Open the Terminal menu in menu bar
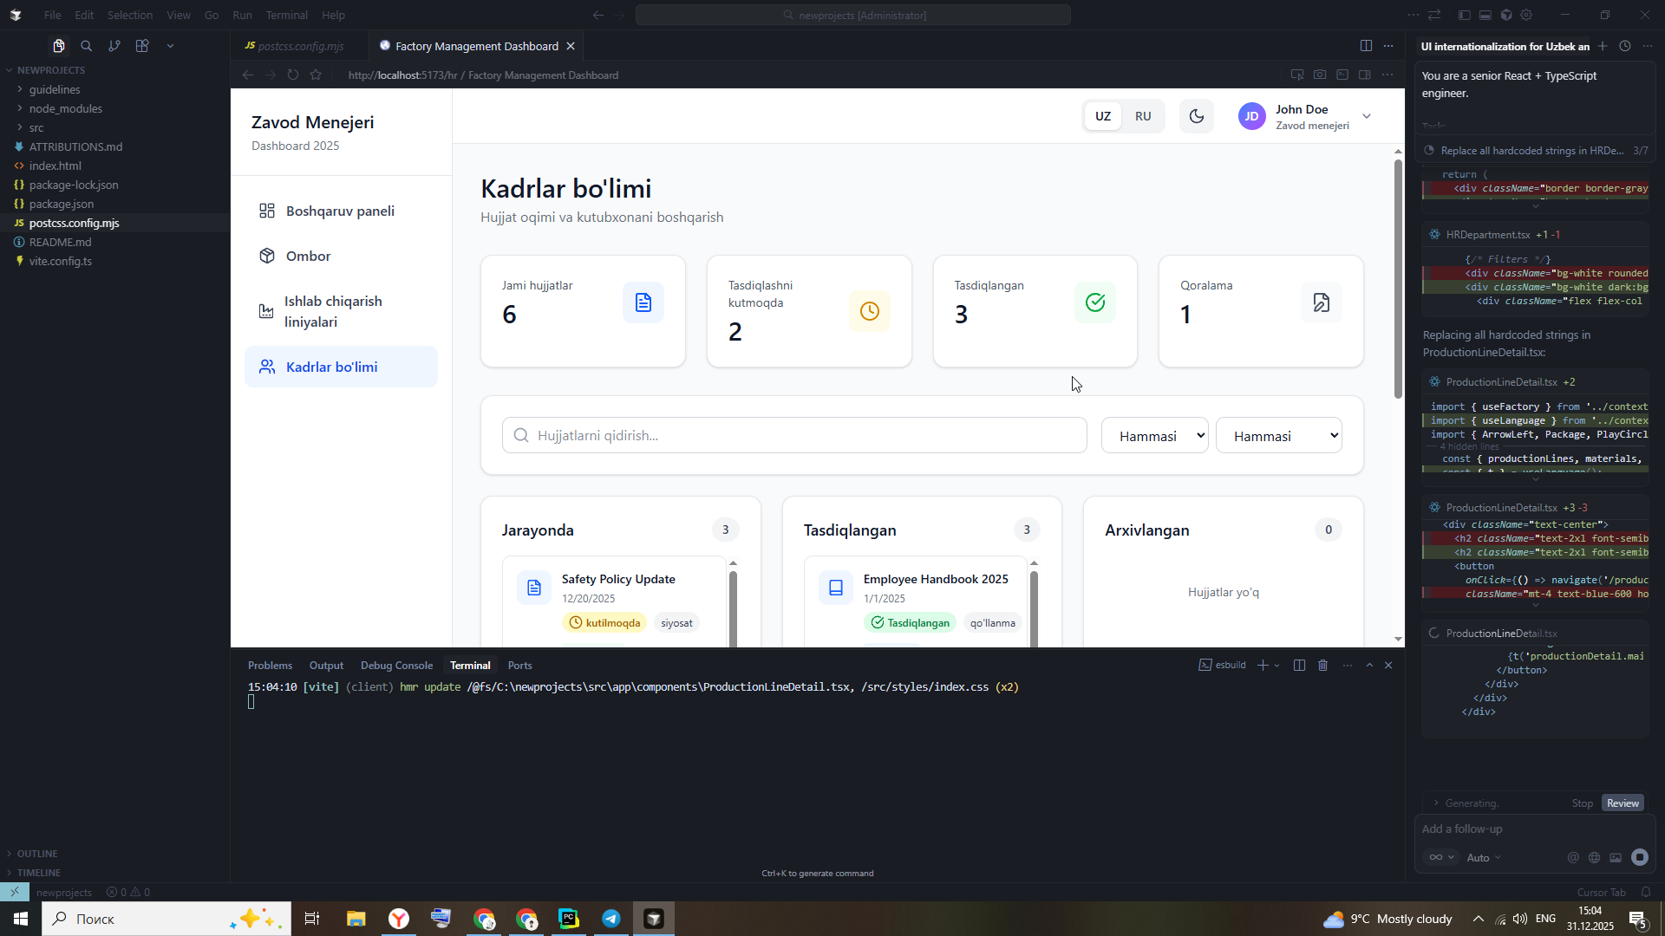Viewport: 1665px width, 936px height. pos(286,15)
